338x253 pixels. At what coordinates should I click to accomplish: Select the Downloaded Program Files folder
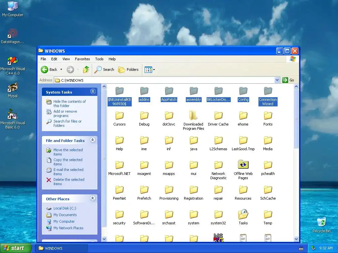pos(193,121)
